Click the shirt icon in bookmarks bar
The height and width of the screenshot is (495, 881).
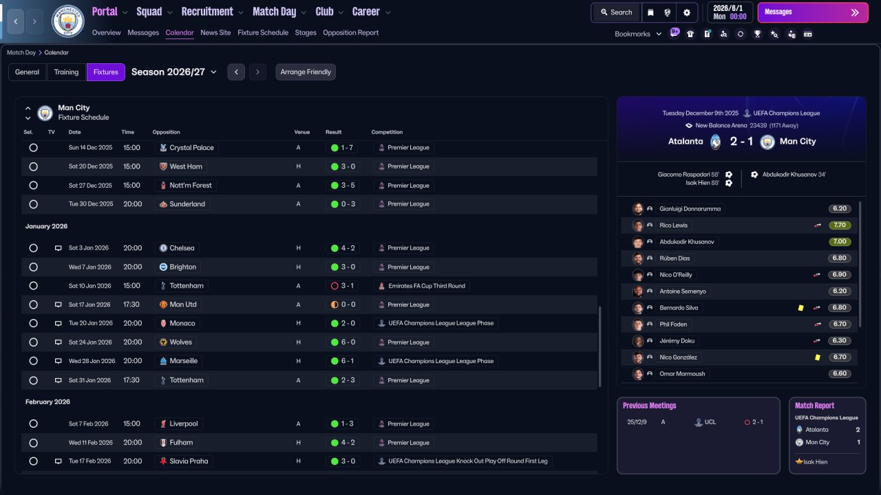click(x=690, y=34)
